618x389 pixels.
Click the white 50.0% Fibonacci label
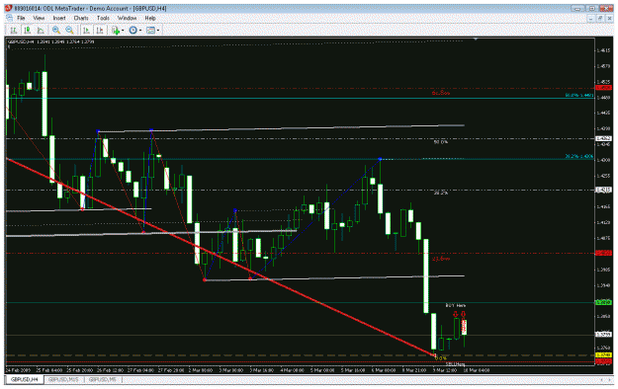441,142
